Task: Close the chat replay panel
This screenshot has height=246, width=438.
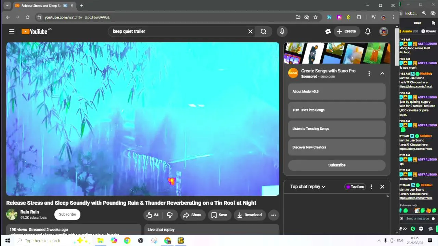Action: (x=382, y=187)
